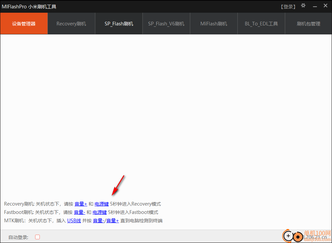
Task: Open the settings gear icon
Action: [x=303, y=5]
